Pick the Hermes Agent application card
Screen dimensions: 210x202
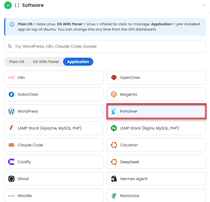click(156, 179)
